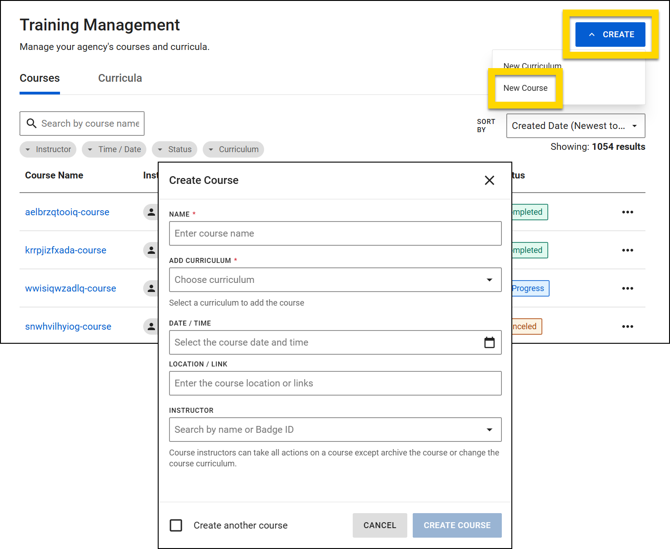Open the krrpjizfxada-course link
This screenshot has height=549, width=670.
65,250
